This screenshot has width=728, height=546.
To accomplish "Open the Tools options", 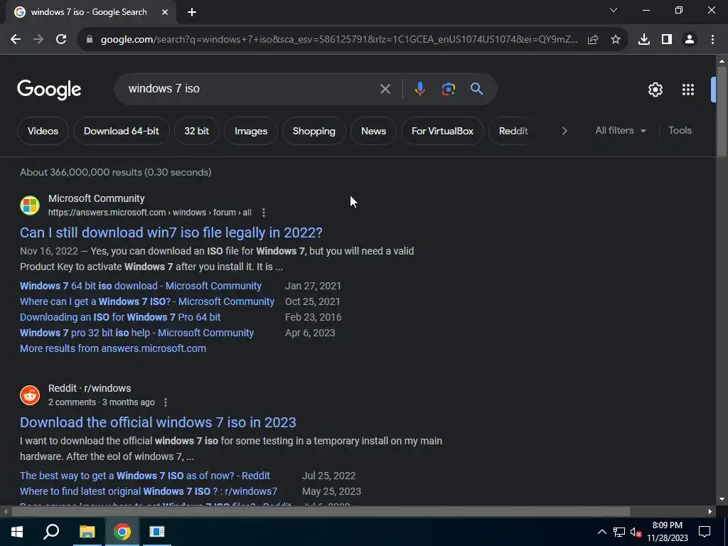I will [x=680, y=131].
